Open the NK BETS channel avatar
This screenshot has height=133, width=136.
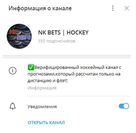click(x=19, y=36)
